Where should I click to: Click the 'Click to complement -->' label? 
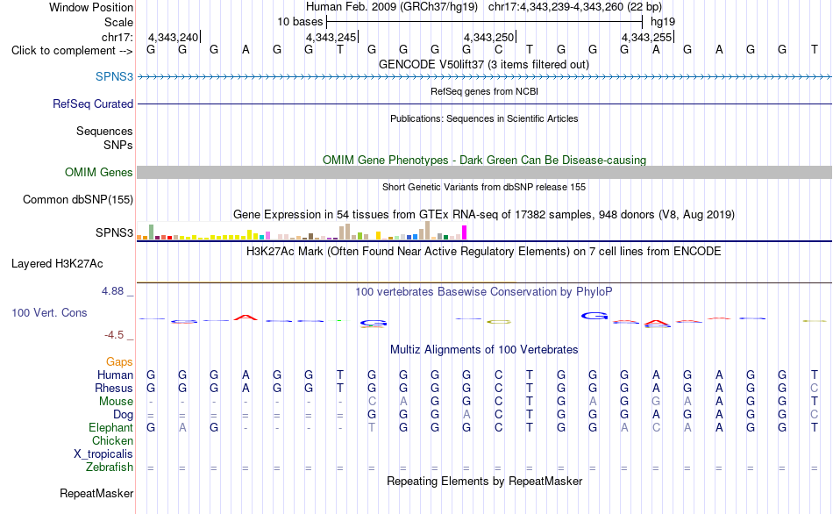click(x=72, y=51)
